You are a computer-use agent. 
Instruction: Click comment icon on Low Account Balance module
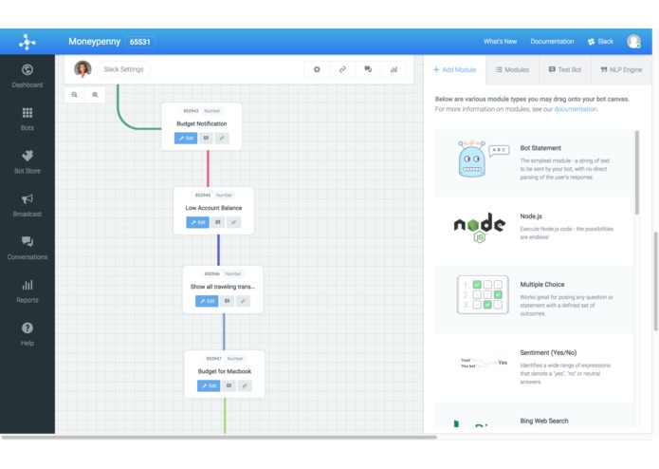[218, 222]
